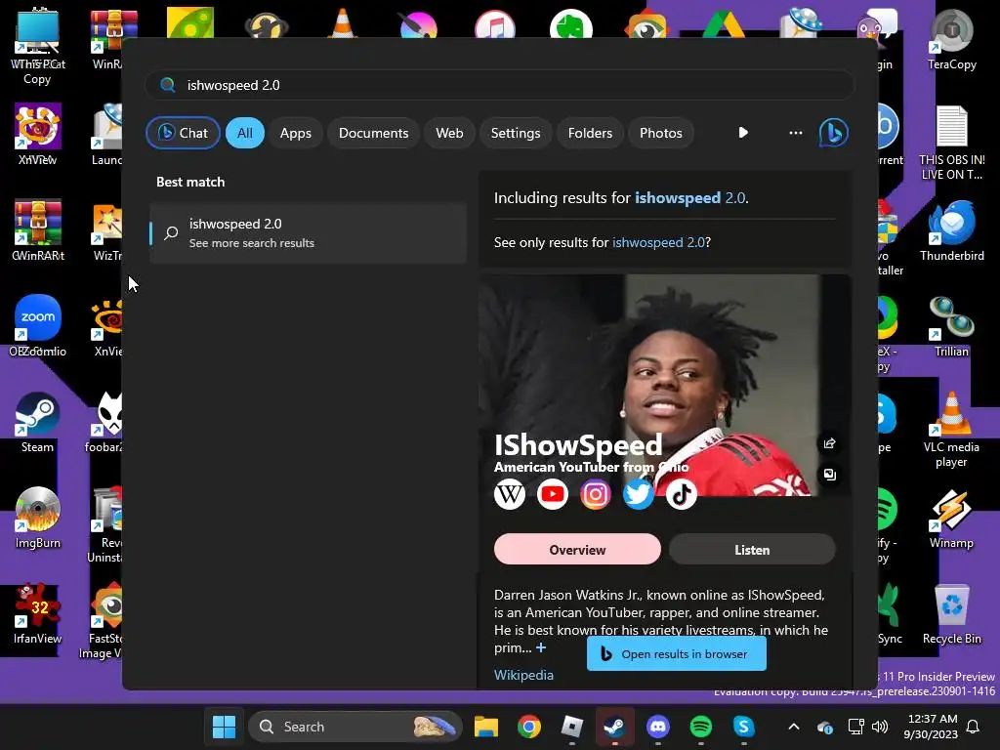The height and width of the screenshot is (750, 1000).
Task: Select the Photos filter tab
Action: coord(661,133)
